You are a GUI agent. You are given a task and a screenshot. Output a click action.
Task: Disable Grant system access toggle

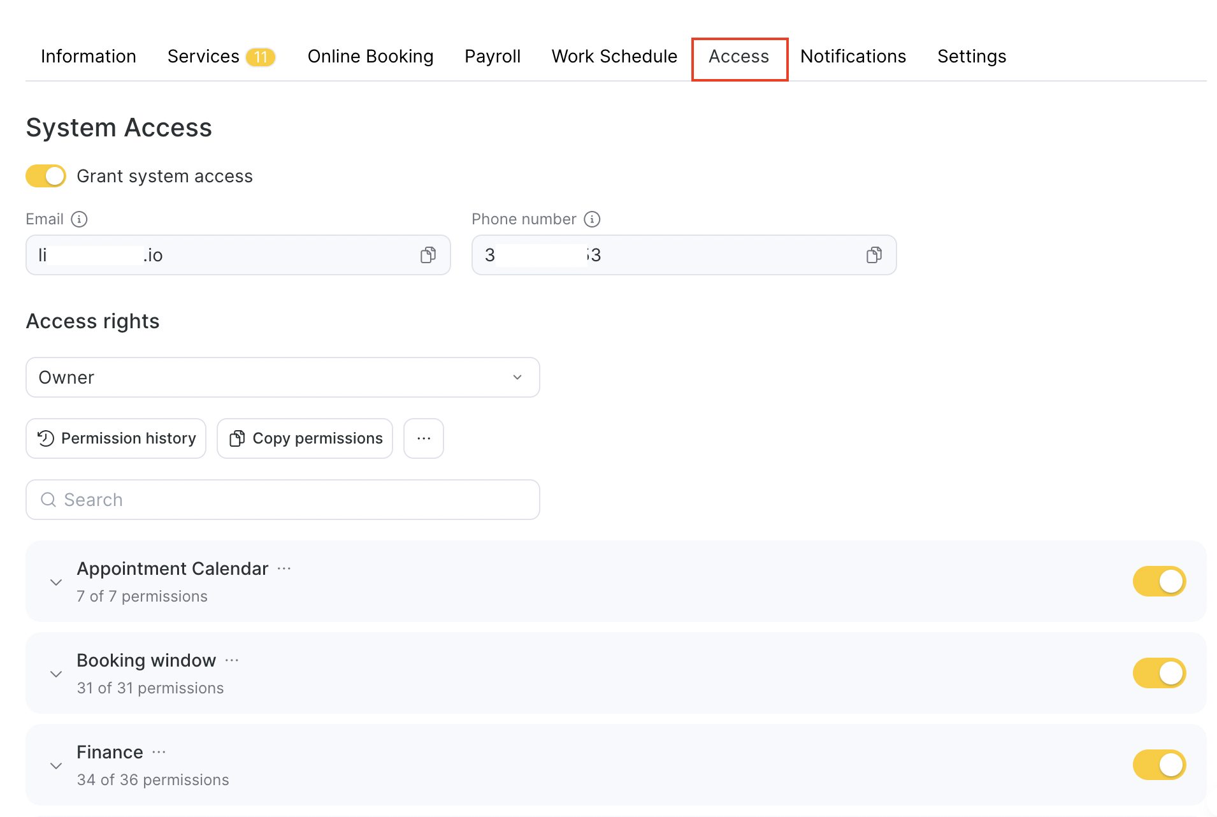pos(46,176)
